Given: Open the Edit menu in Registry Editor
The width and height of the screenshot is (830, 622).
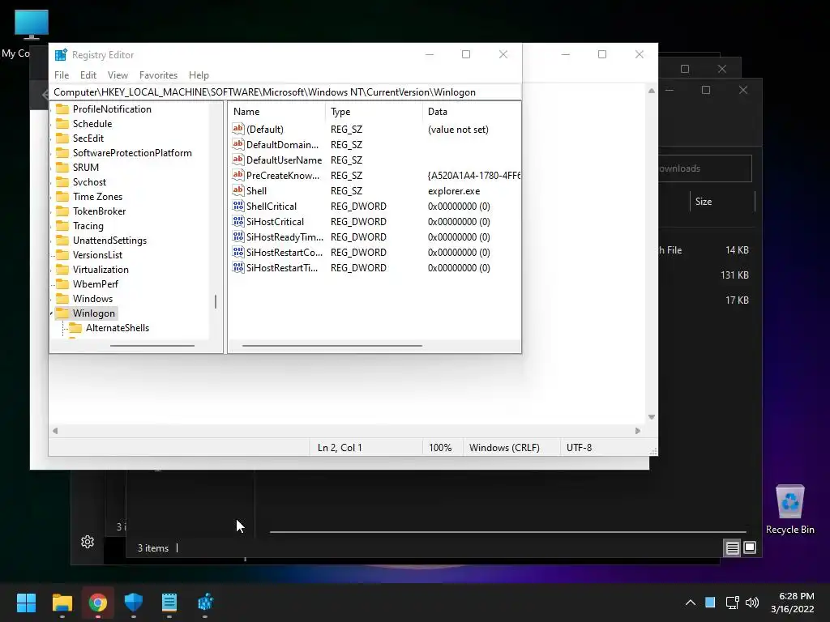Looking at the screenshot, I should (x=88, y=75).
